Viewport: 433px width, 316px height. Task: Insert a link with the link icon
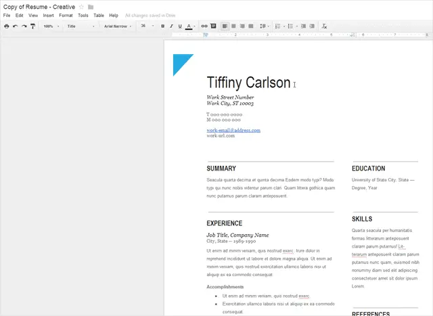coord(204,26)
